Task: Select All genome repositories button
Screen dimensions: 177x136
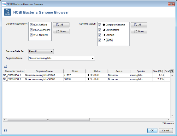Action: (x=61, y=25)
